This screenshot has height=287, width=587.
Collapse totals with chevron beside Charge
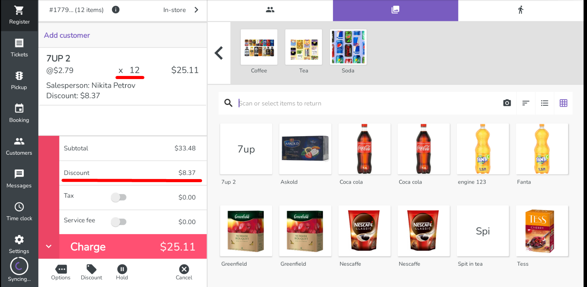(x=49, y=246)
